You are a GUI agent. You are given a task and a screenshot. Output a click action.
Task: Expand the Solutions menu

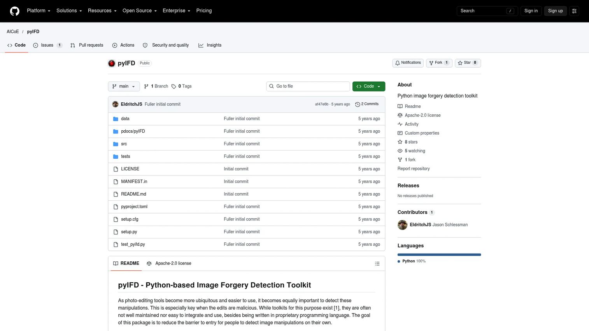click(x=69, y=11)
